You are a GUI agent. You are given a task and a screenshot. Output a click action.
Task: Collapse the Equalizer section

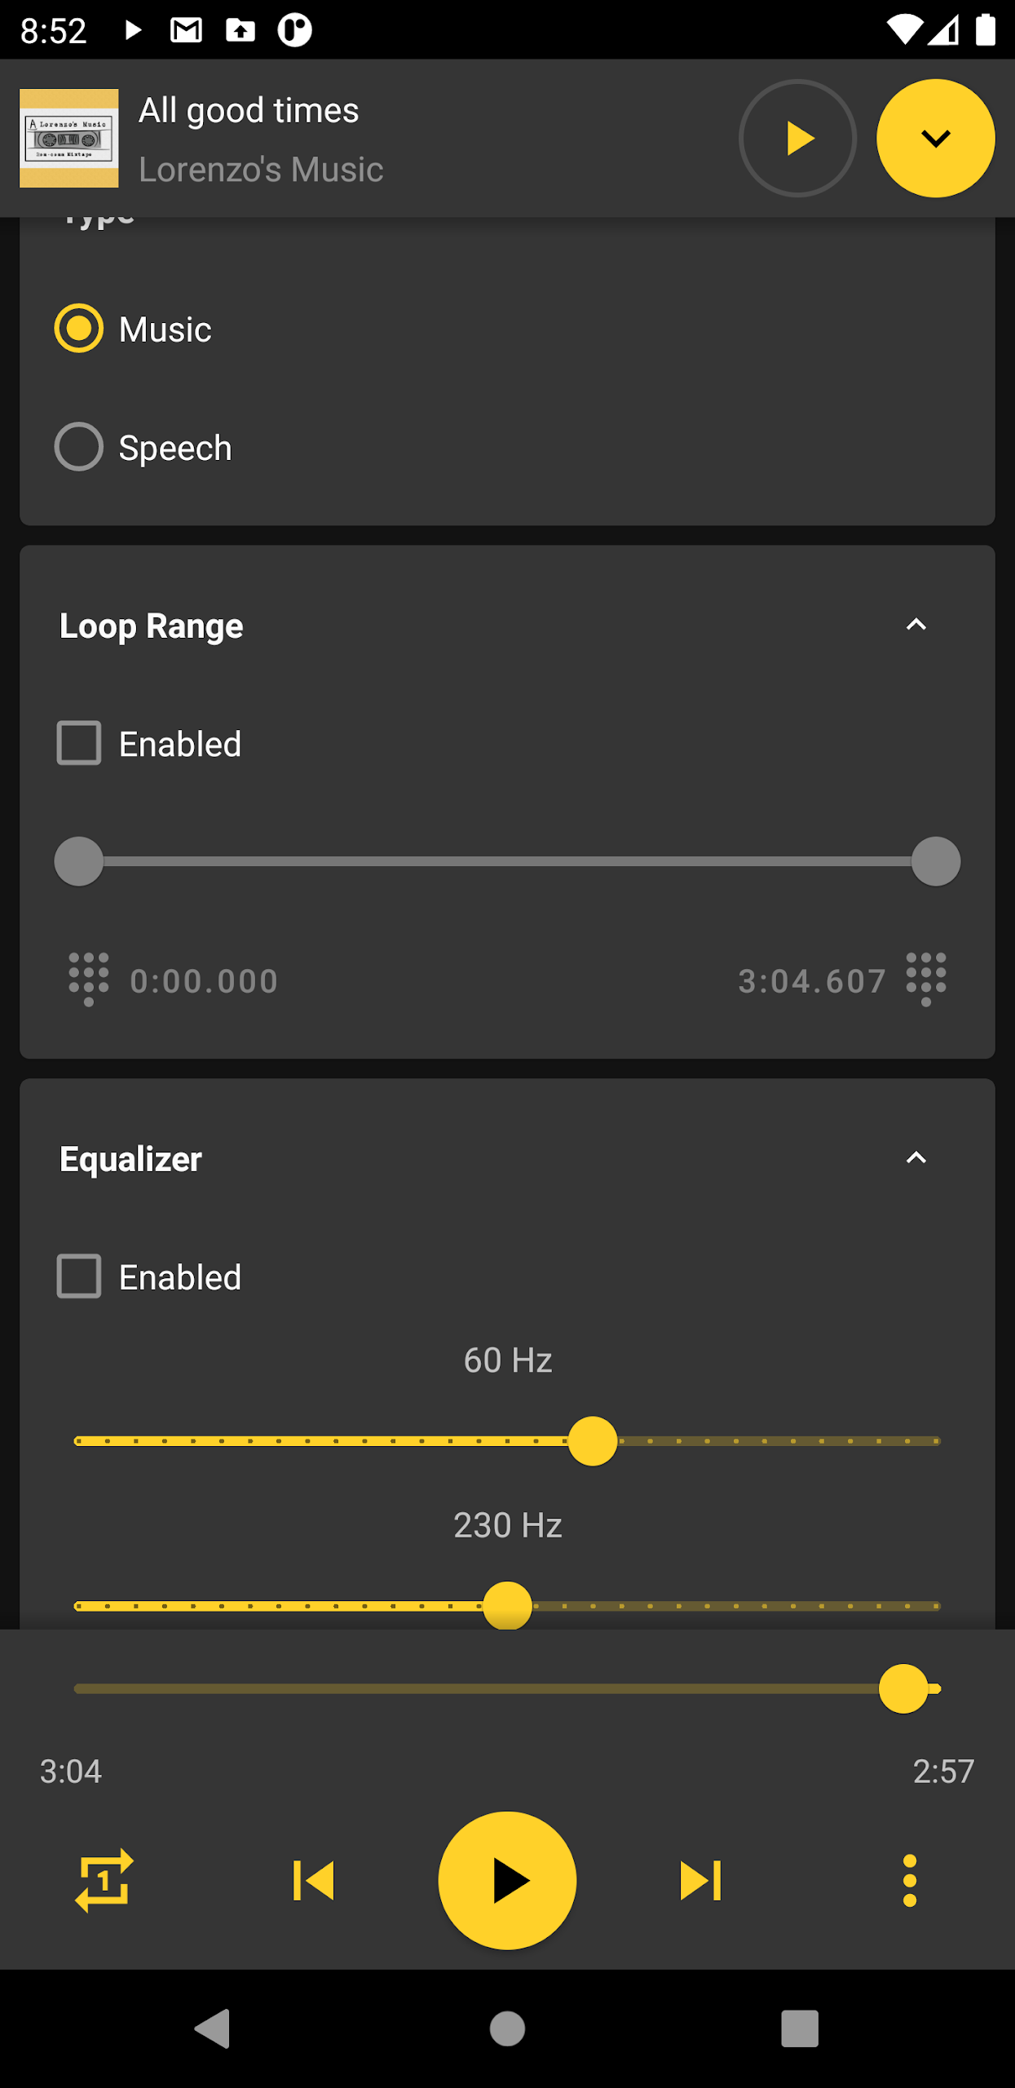(x=916, y=1158)
